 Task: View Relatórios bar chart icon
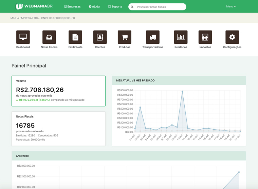coord(181,37)
